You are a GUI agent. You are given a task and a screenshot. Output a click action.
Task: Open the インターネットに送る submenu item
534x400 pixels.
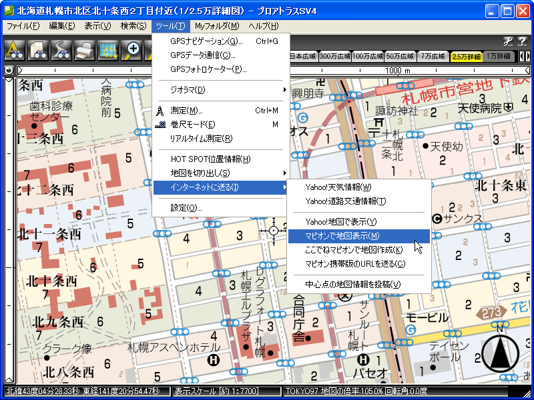220,187
